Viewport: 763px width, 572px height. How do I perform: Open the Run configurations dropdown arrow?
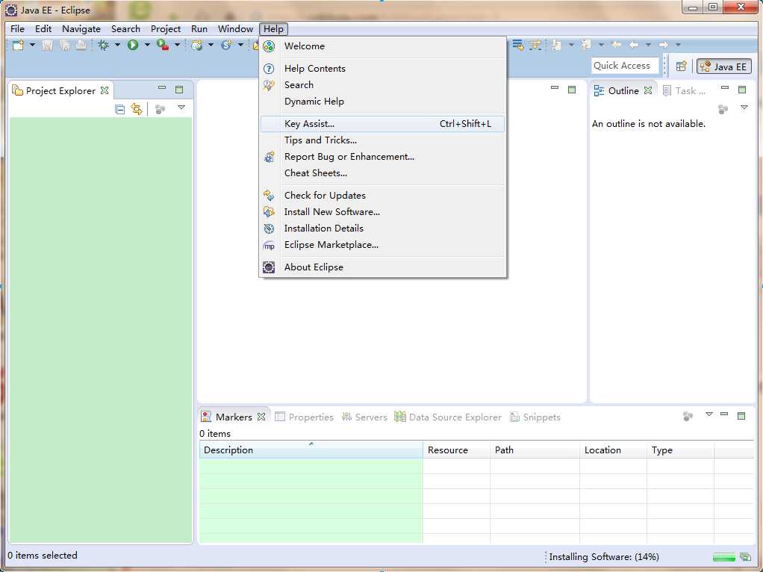click(147, 45)
